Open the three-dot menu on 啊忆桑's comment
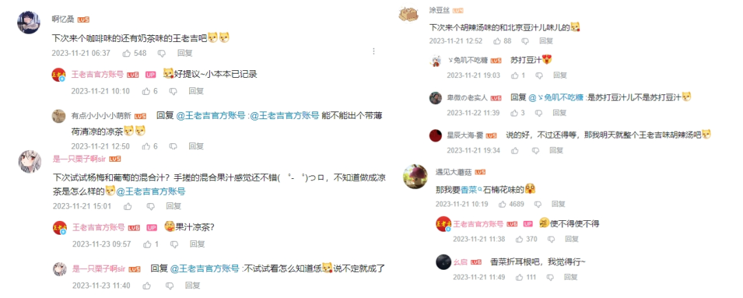This screenshot has height=298, width=743. [374, 51]
